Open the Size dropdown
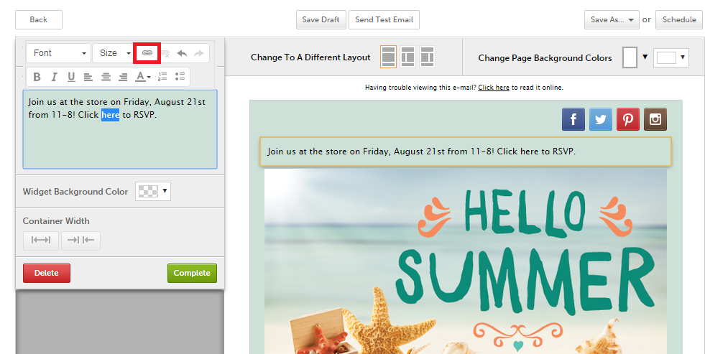Screen dimensions: 705x354 [x=114, y=53]
